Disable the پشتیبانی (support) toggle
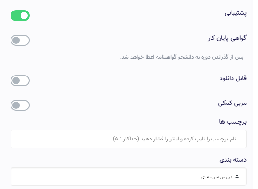The image size is (258, 189). click(x=20, y=16)
